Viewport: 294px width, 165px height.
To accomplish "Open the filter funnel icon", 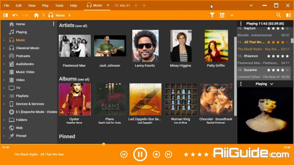I will pyautogui.click(x=212, y=15).
